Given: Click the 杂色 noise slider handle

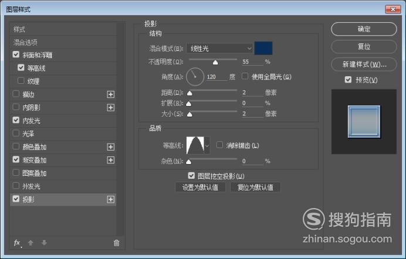Looking at the screenshot, I should point(189,162).
